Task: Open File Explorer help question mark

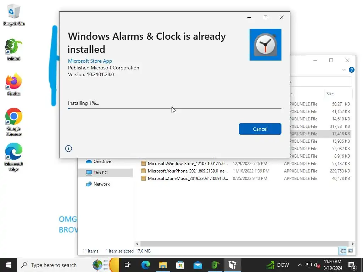Action: (351, 70)
